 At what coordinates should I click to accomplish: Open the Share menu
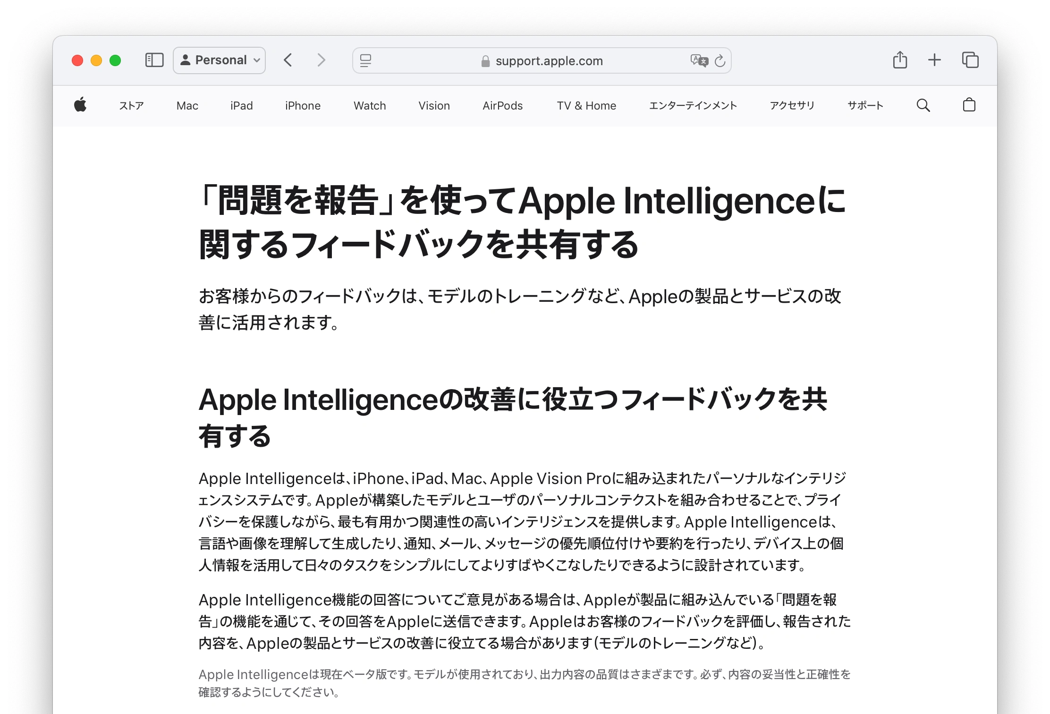click(900, 60)
